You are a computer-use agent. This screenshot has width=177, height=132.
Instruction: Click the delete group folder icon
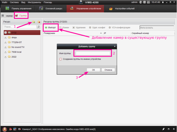click(x=39, y=22)
